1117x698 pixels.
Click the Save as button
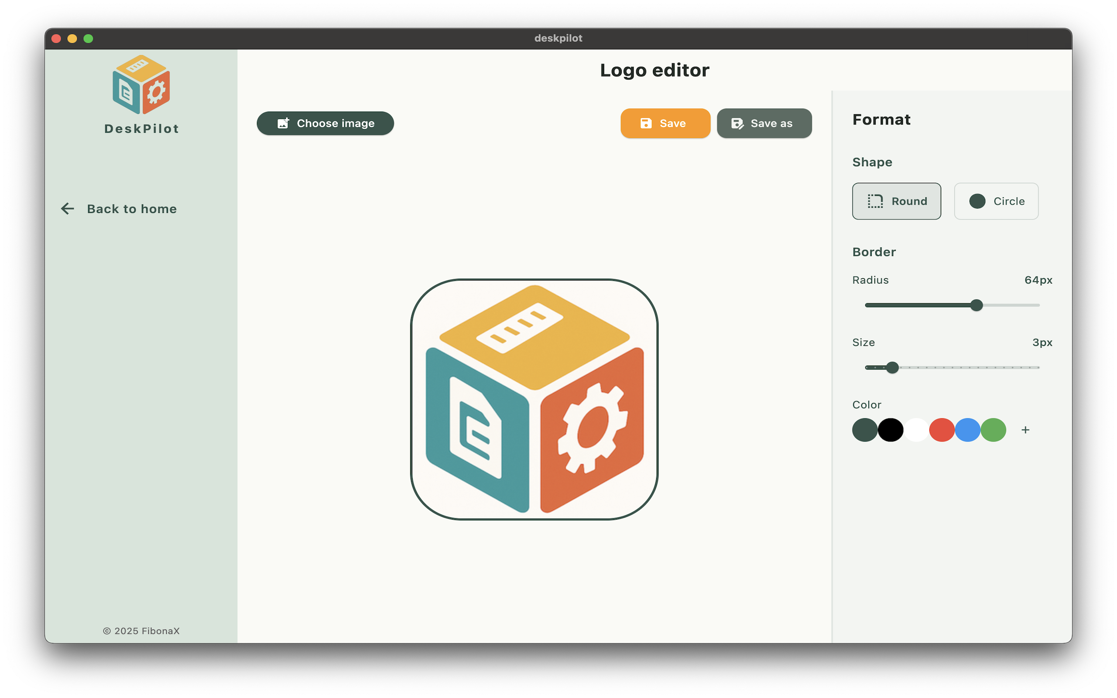[x=764, y=123]
